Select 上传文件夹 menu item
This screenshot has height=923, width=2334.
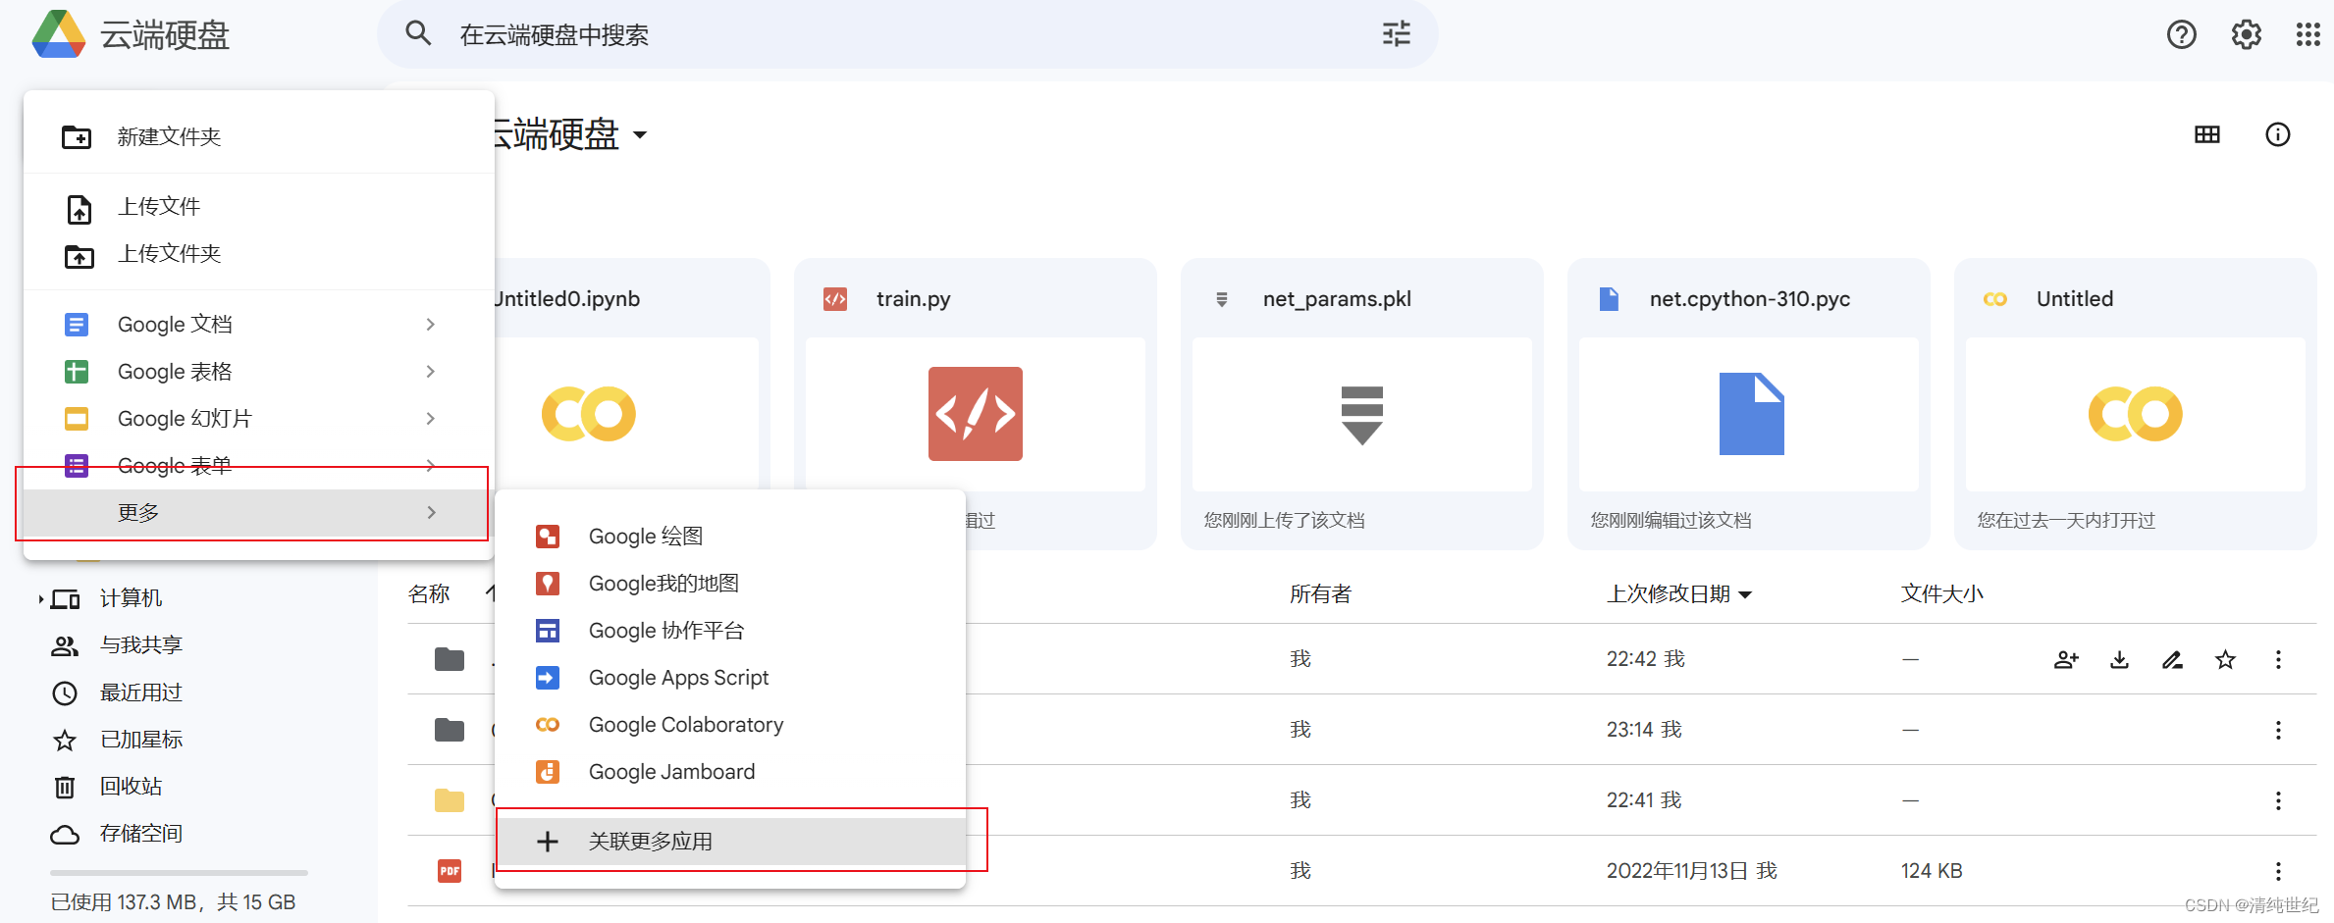[259, 254]
